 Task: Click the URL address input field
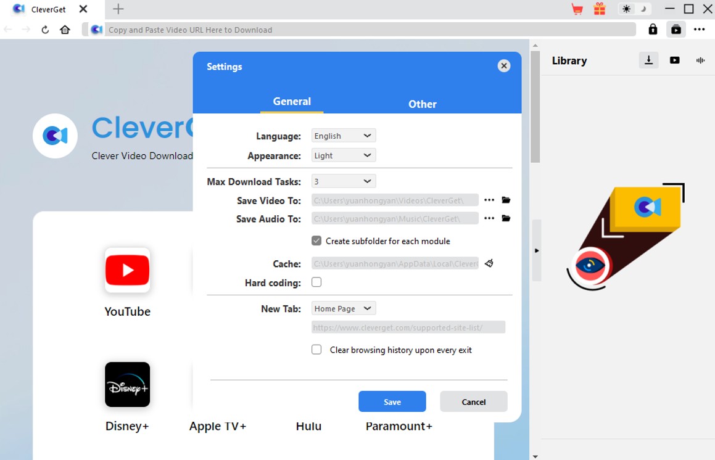click(x=370, y=30)
